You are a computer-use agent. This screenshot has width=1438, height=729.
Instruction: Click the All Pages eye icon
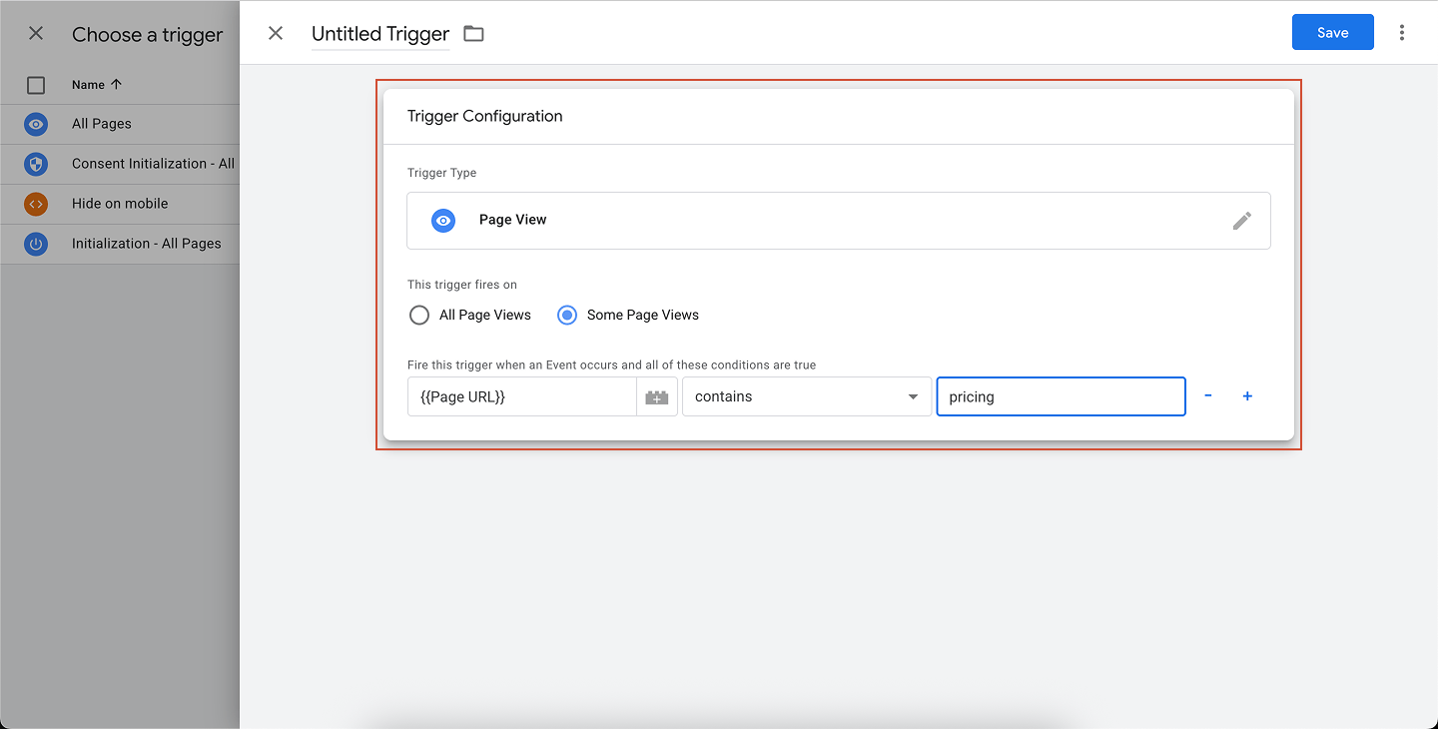36,124
